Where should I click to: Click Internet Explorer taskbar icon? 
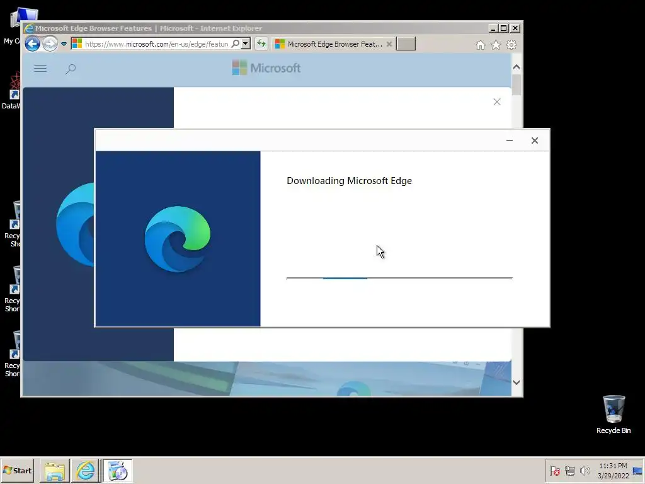(86, 470)
